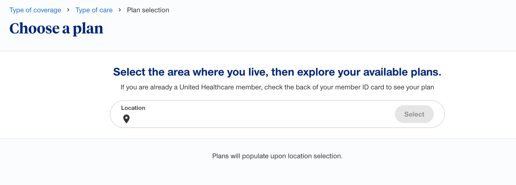Click divider line below Choose a plan header
516x185 pixels.
[x=258, y=51]
